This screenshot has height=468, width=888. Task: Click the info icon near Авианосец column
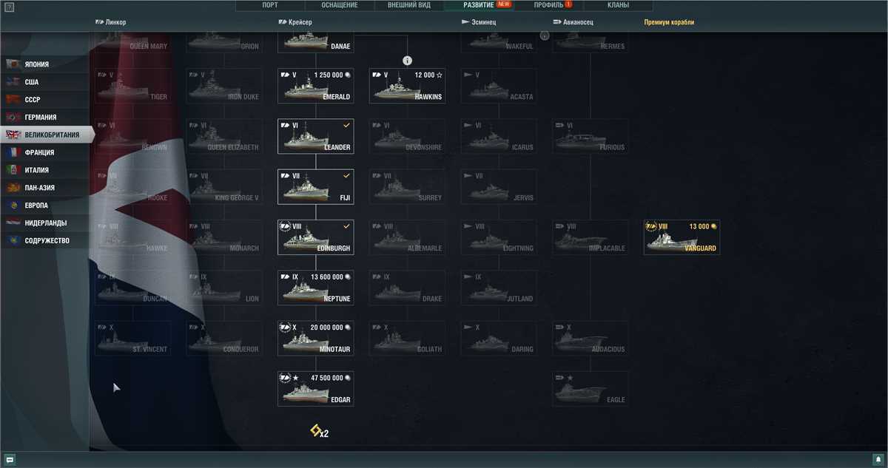545,35
